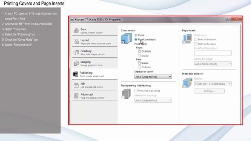The height and width of the screenshot is (141, 251).
Task: Check Outside under Front cover
Action: point(139,51)
